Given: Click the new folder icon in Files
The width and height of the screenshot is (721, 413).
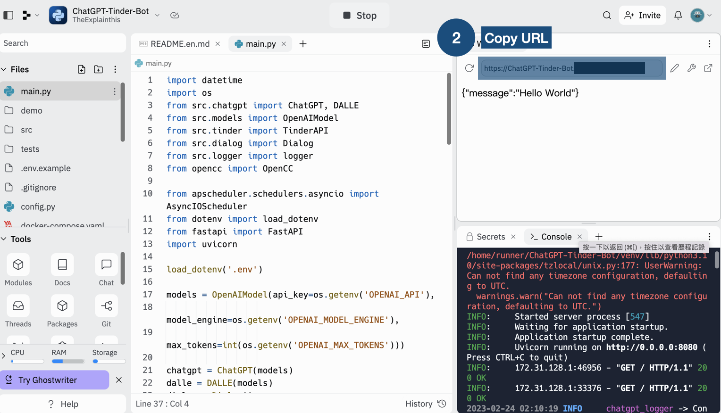Looking at the screenshot, I should coord(98,69).
